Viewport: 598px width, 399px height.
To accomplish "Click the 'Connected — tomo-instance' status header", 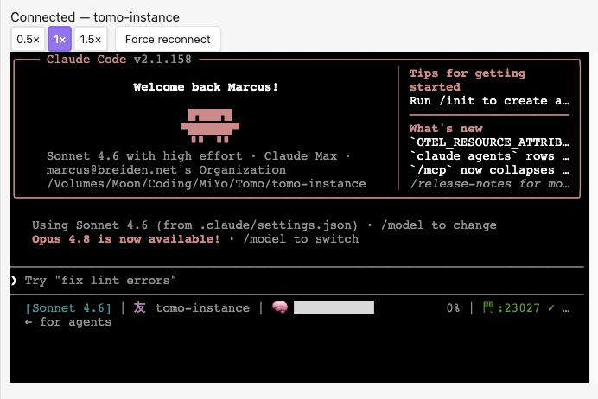I will coord(95,17).
